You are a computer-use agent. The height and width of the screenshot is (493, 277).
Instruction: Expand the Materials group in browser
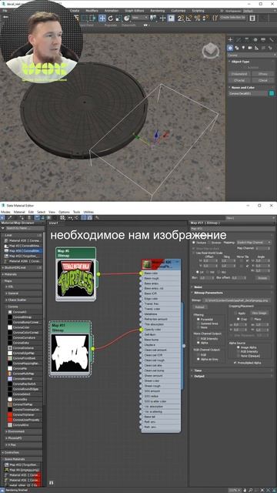click(x=22, y=274)
